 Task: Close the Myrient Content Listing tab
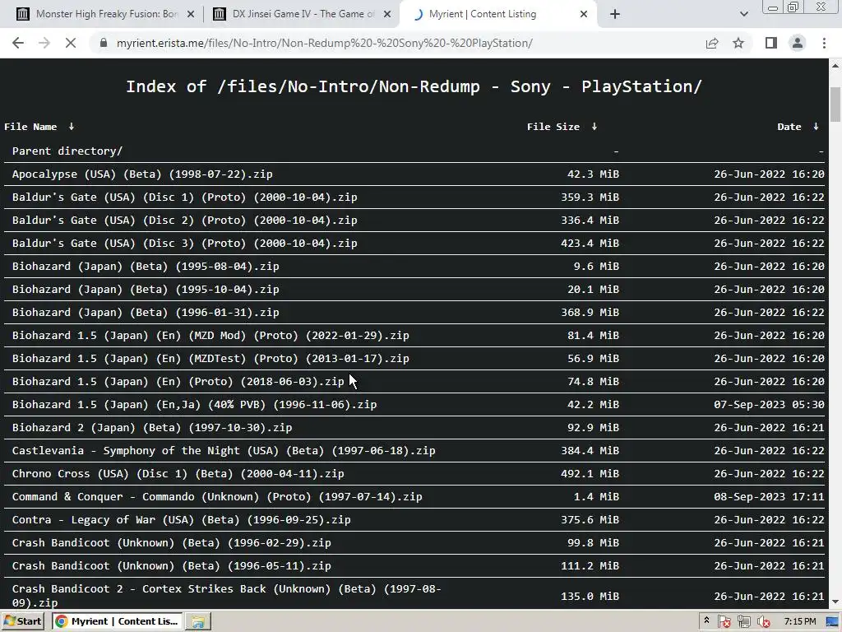coord(584,15)
